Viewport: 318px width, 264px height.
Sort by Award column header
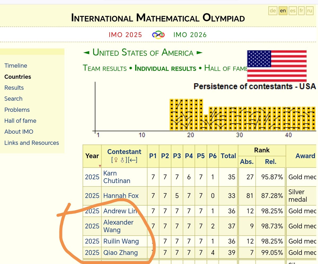click(305, 156)
